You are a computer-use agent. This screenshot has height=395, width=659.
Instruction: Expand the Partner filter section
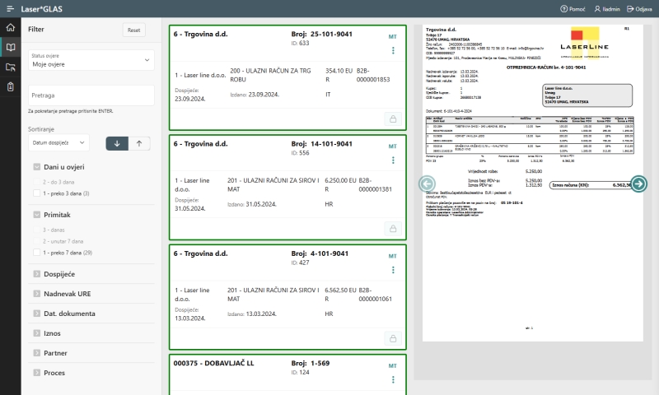click(36, 353)
